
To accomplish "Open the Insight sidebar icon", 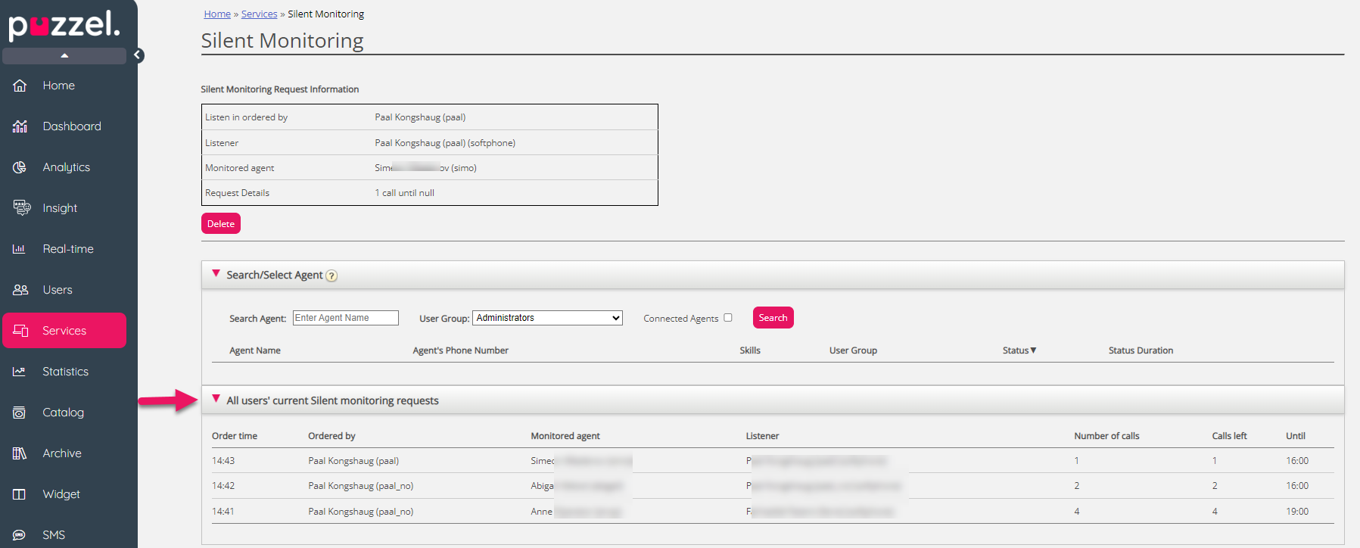I will [x=21, y=208].
